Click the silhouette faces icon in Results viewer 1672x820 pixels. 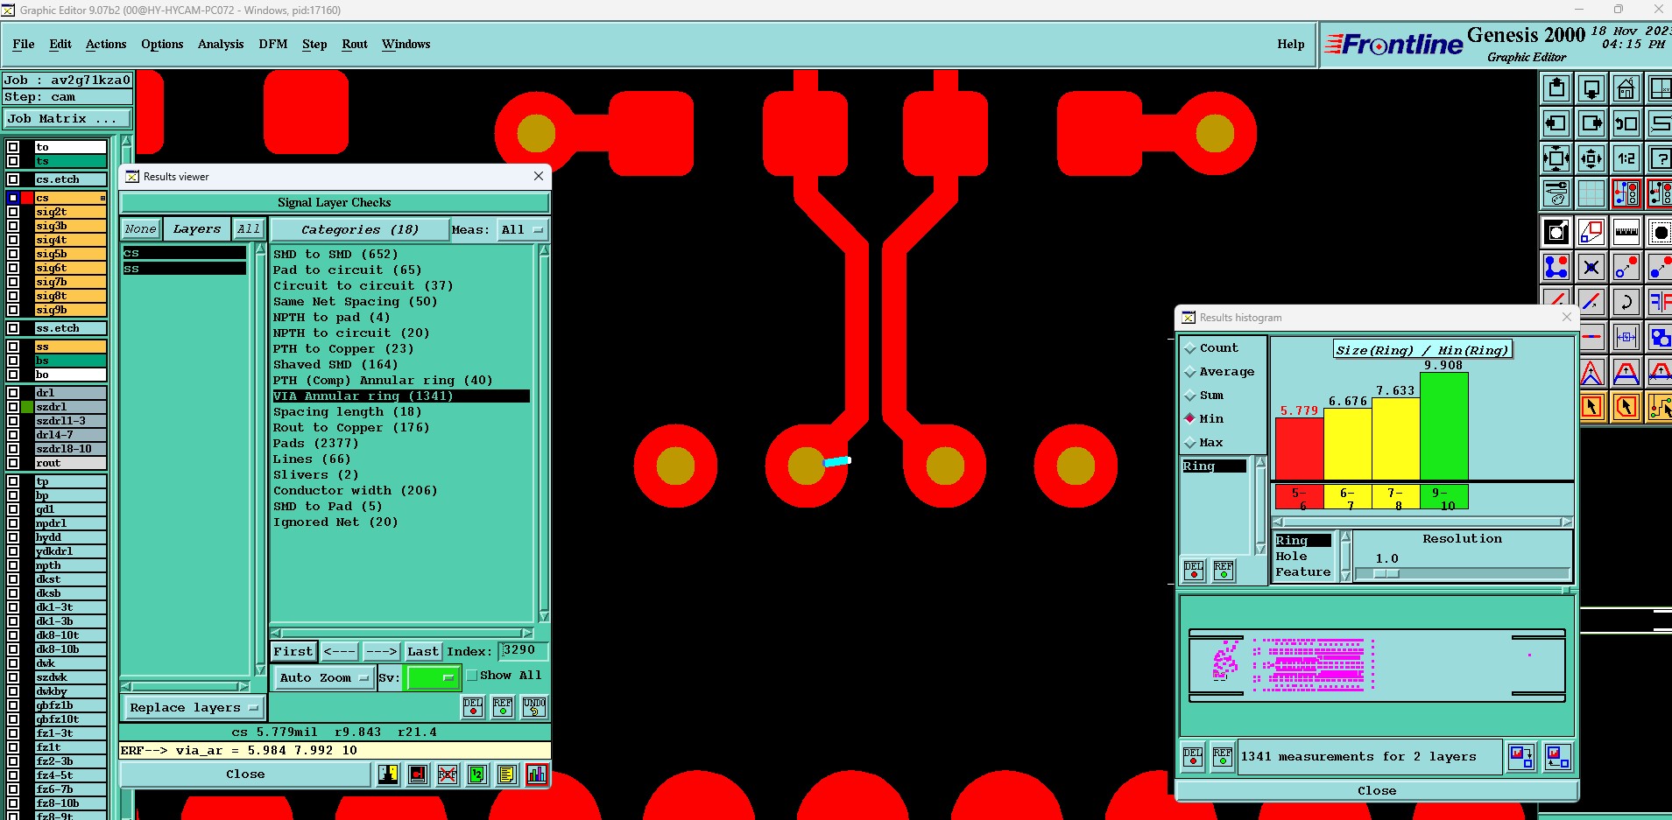[388, 774]
